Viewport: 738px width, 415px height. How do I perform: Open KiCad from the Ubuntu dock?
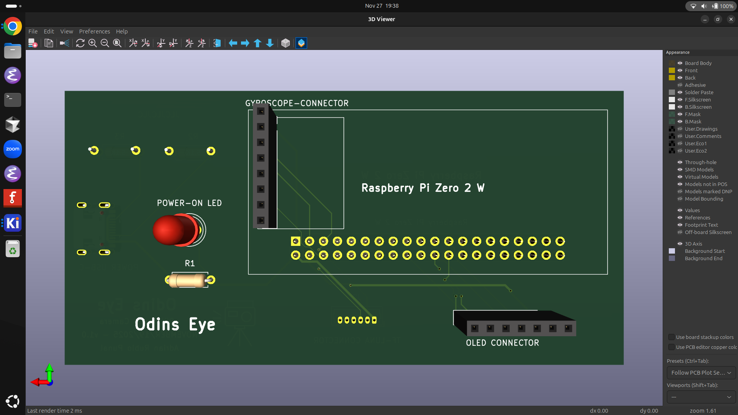13,223
